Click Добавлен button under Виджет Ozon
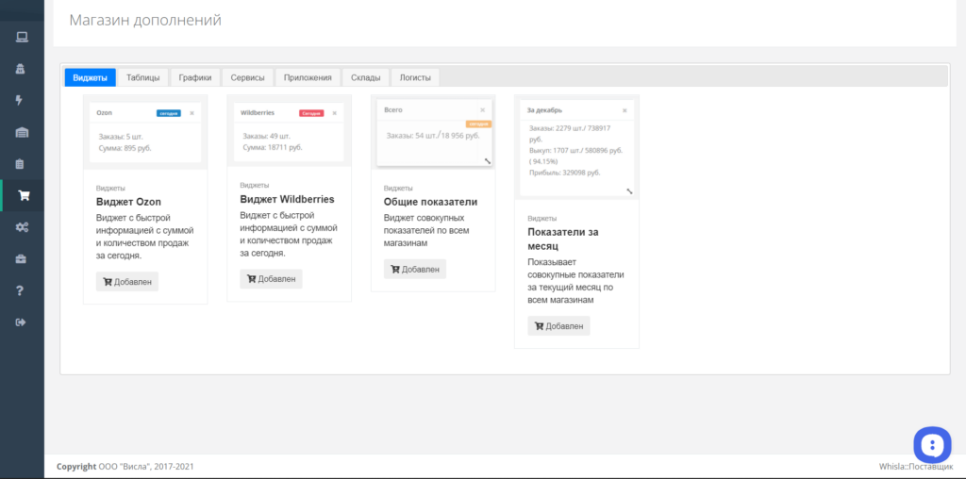Viewport: 966px width, 479px height. tap(127, 281)
